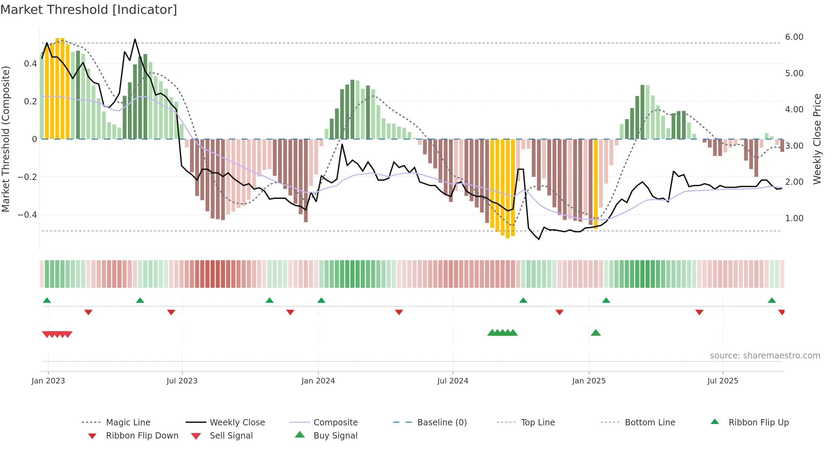The image size is (832, 468).
Task: Toggle the Sell Signal legend entry
Action: (222, 435)
